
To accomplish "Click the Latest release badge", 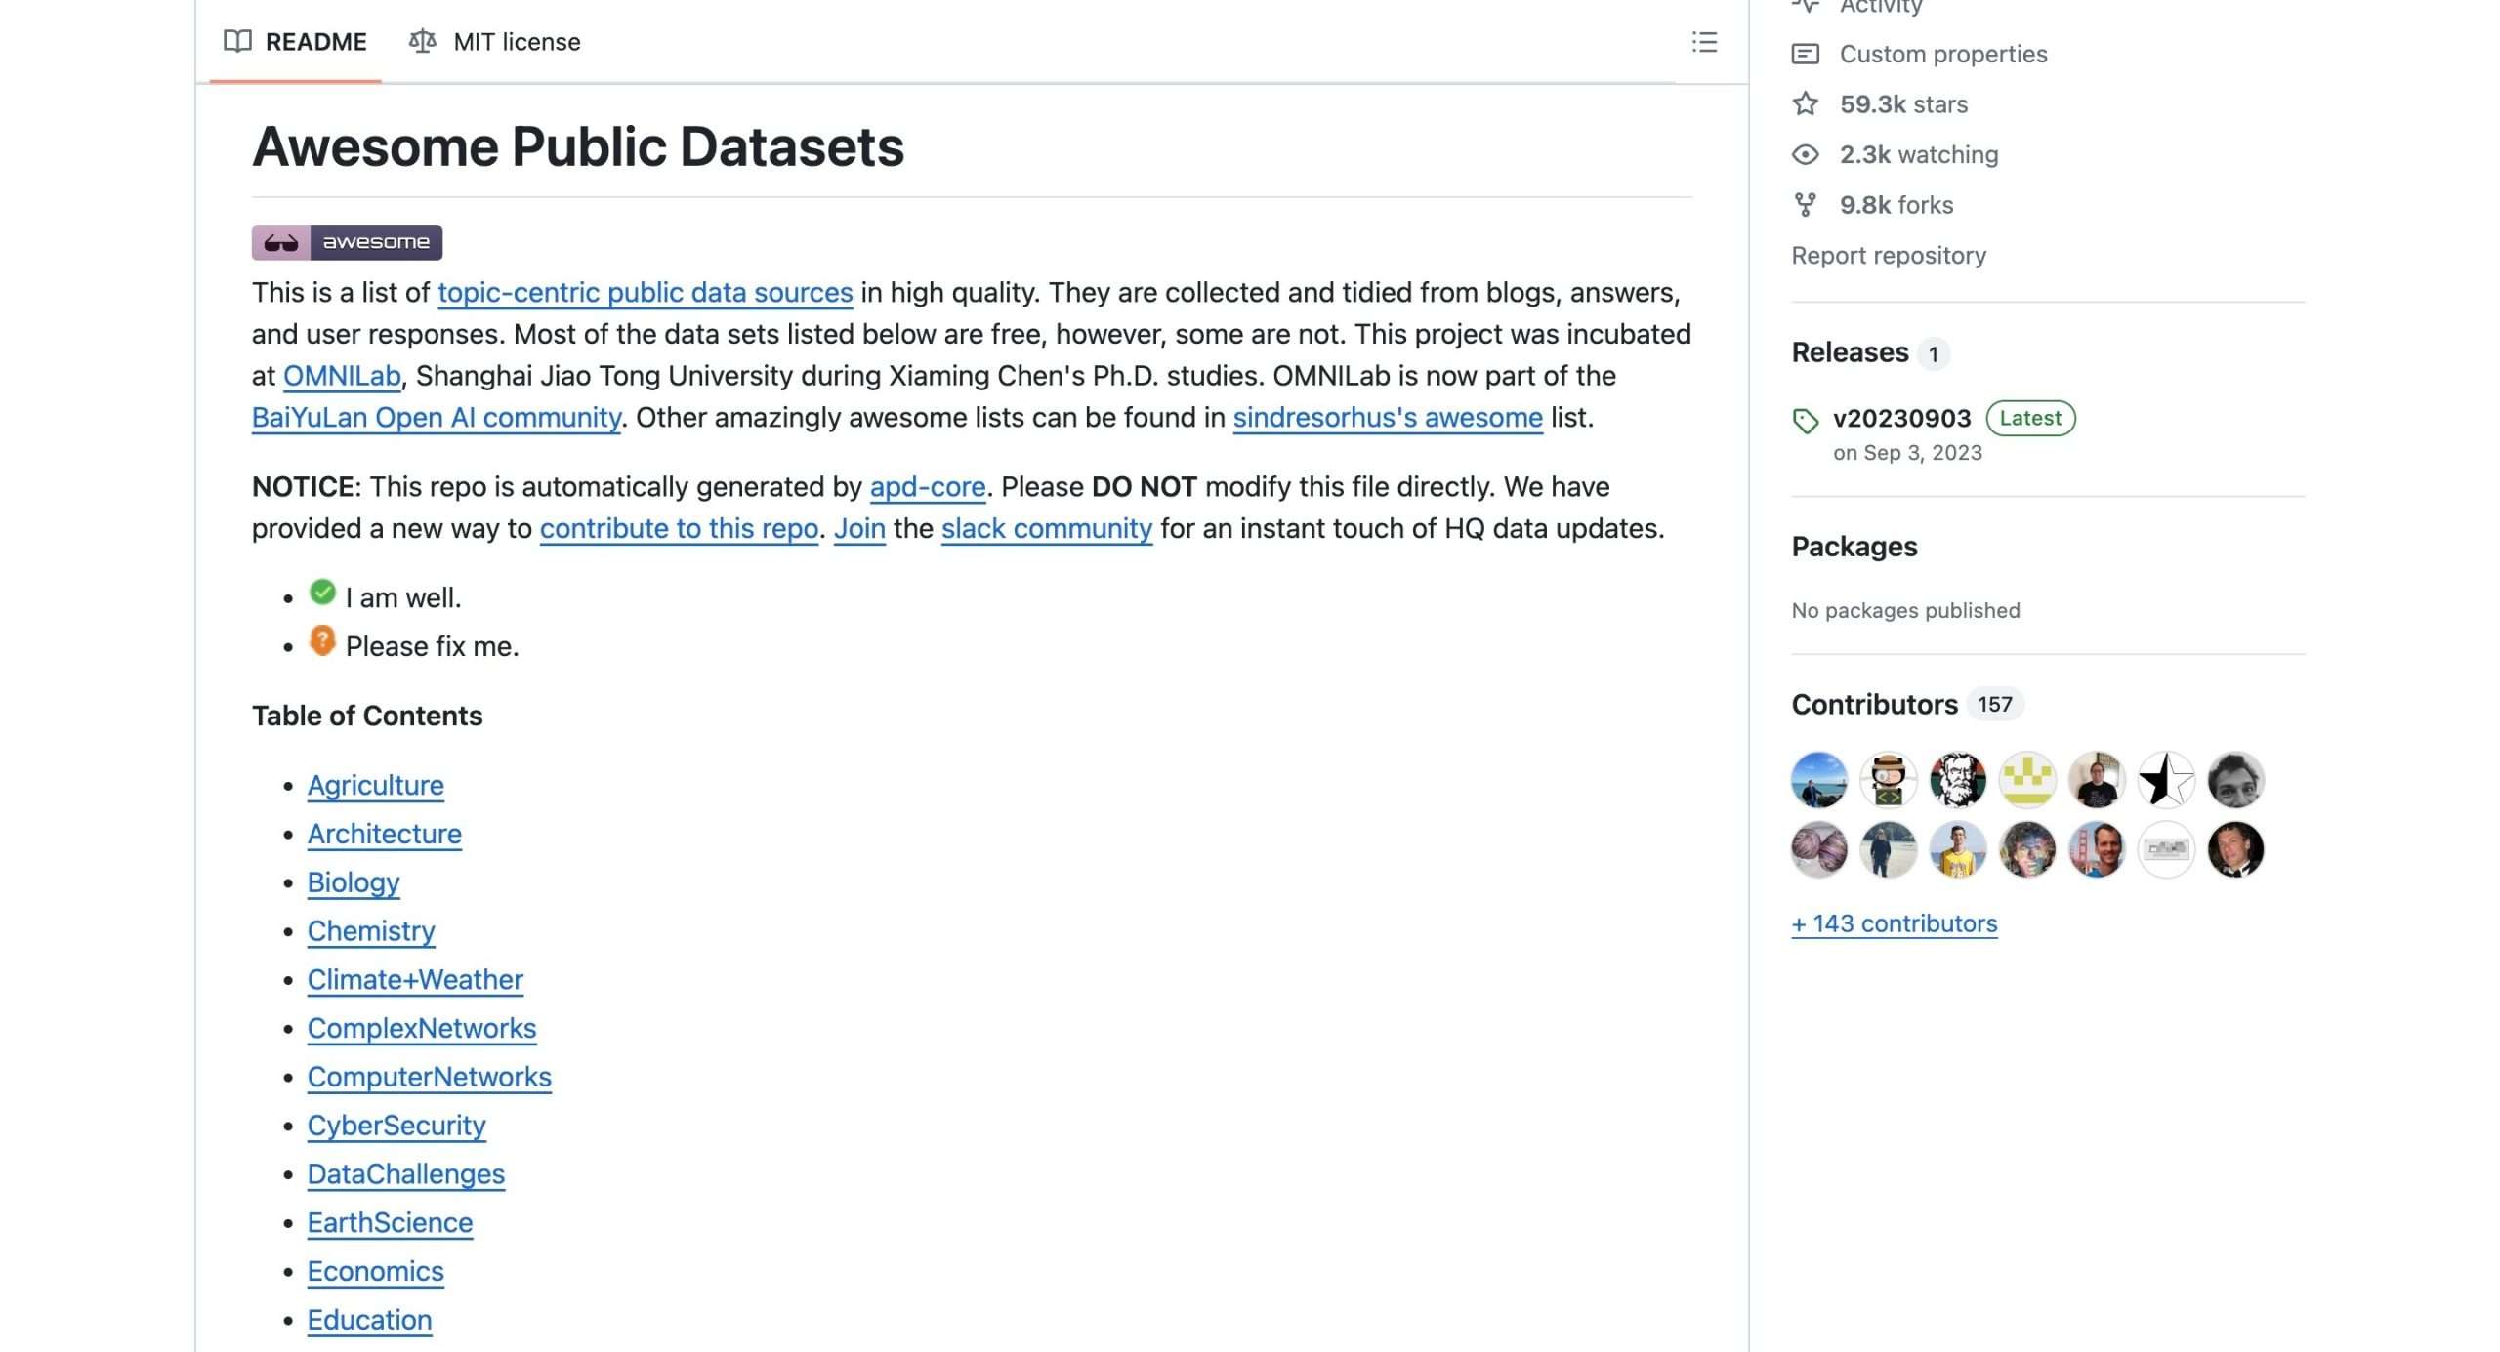I will tap(2029, 418).
